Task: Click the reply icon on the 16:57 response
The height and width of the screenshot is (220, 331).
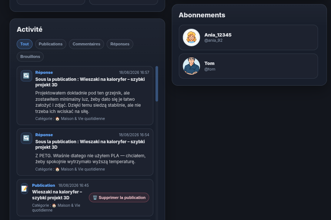Action: 26,76
